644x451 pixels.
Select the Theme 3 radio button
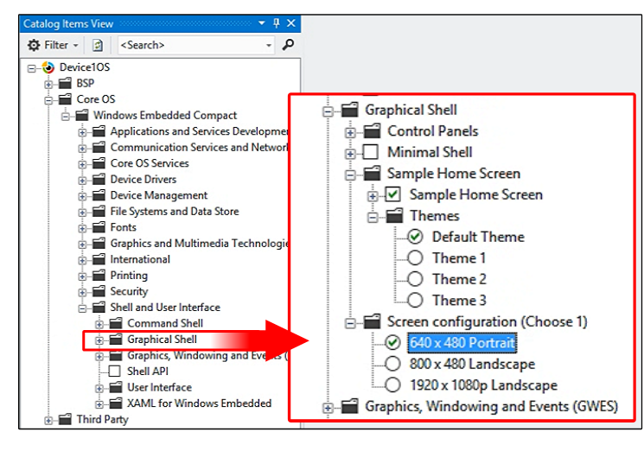(415, 300)
